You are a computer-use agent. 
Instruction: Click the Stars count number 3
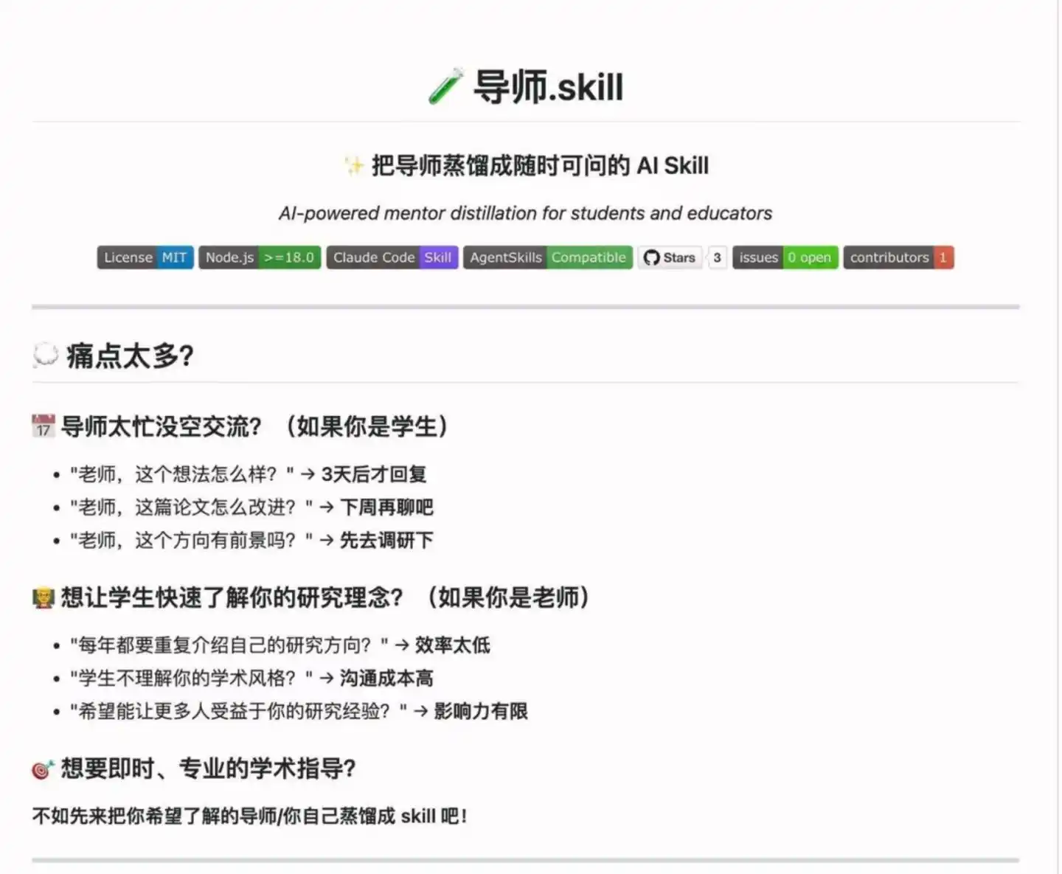pyautogui.click(x=717, y=257)
